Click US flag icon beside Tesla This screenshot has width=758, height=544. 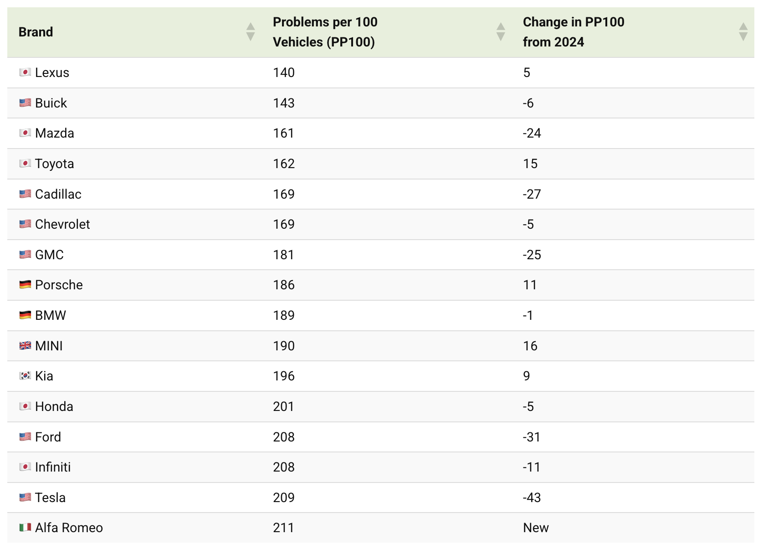point(25,498)
